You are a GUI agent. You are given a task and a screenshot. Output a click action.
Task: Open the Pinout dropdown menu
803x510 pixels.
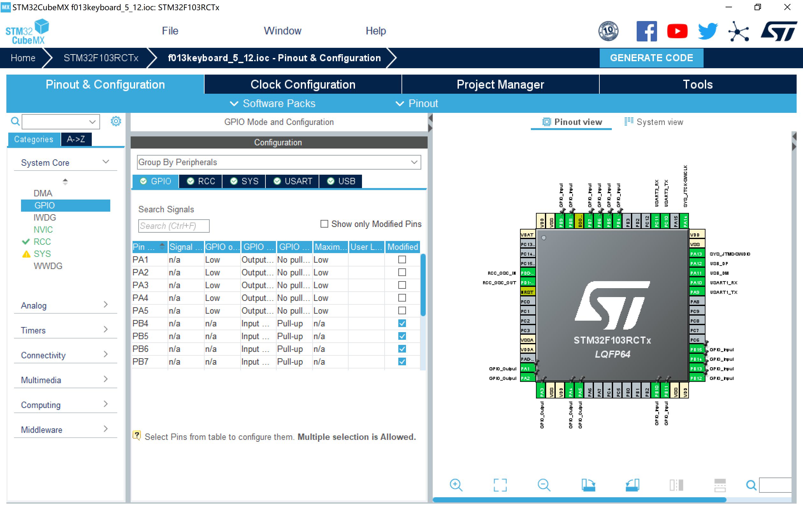pyautogui.click(x=416, y=103)
